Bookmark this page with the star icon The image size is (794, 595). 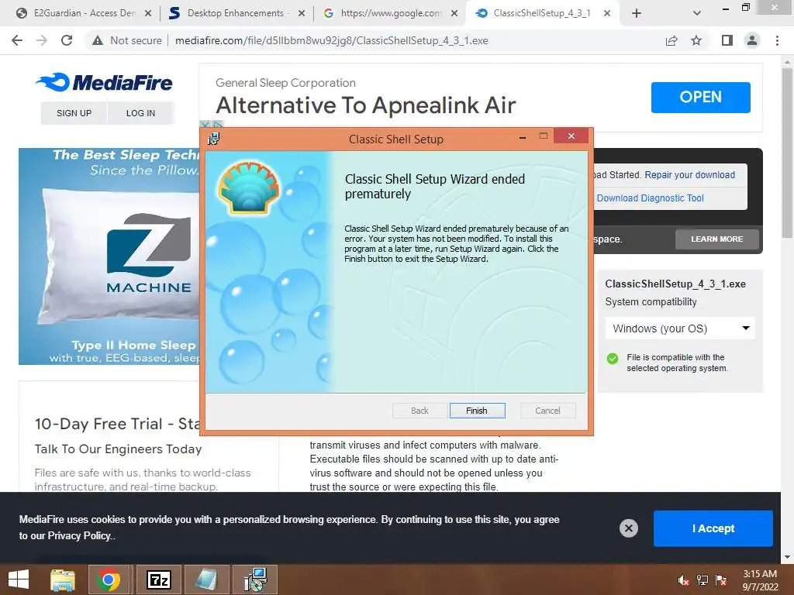(x=696, y=40)
